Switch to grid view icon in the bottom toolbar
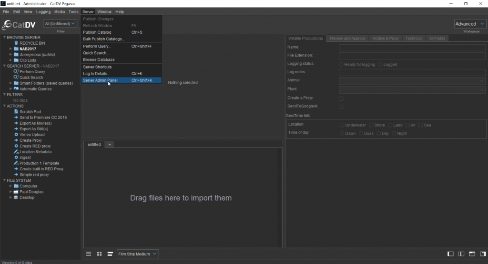Image resolution: width=488 pixels, height=264 pixels. [x=99, y=254]
